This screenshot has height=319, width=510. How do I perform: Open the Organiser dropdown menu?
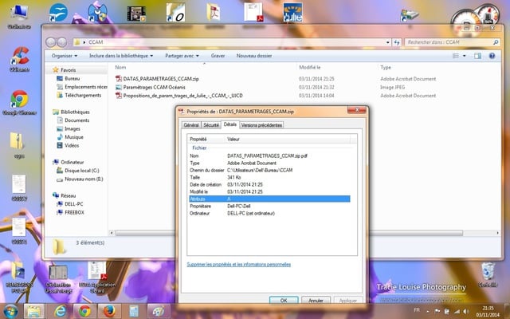click(x=65, y=57)
